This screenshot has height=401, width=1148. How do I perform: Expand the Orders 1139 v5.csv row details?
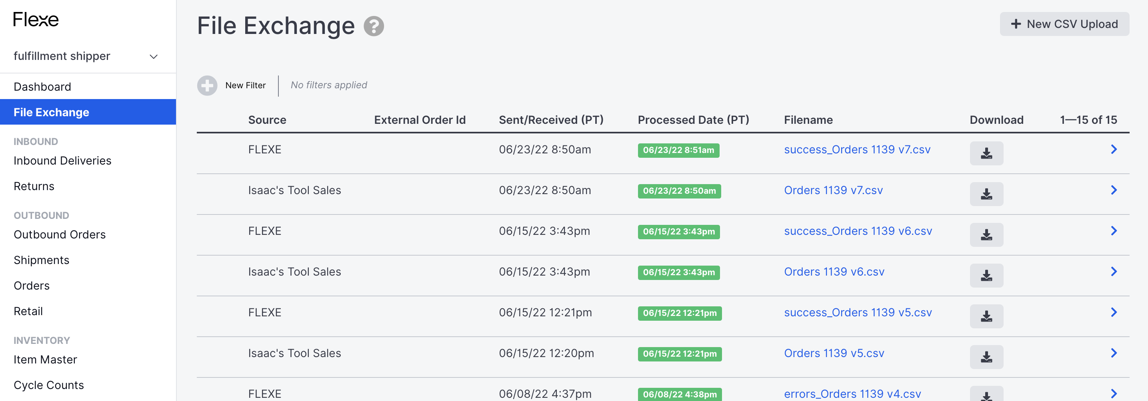1114,353
